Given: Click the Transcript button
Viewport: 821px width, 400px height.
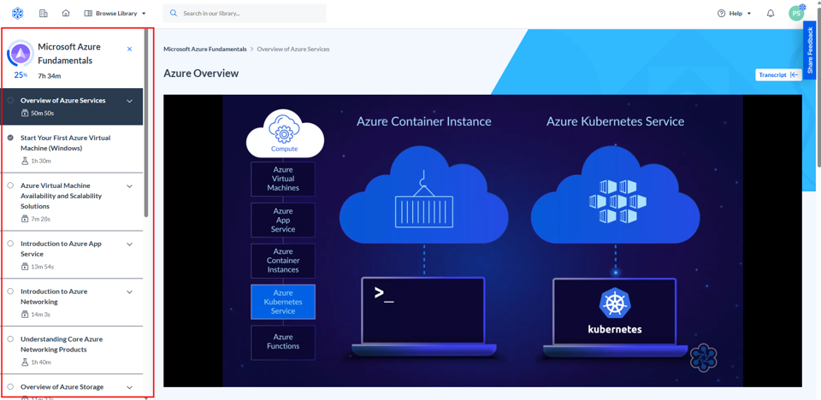Looking at the screenshot, I should [x=778, y=75].
